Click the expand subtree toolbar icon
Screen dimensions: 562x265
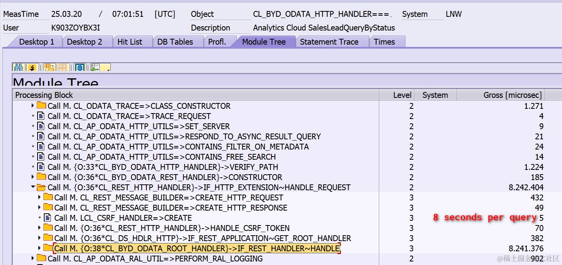click(x=49, y=68)
